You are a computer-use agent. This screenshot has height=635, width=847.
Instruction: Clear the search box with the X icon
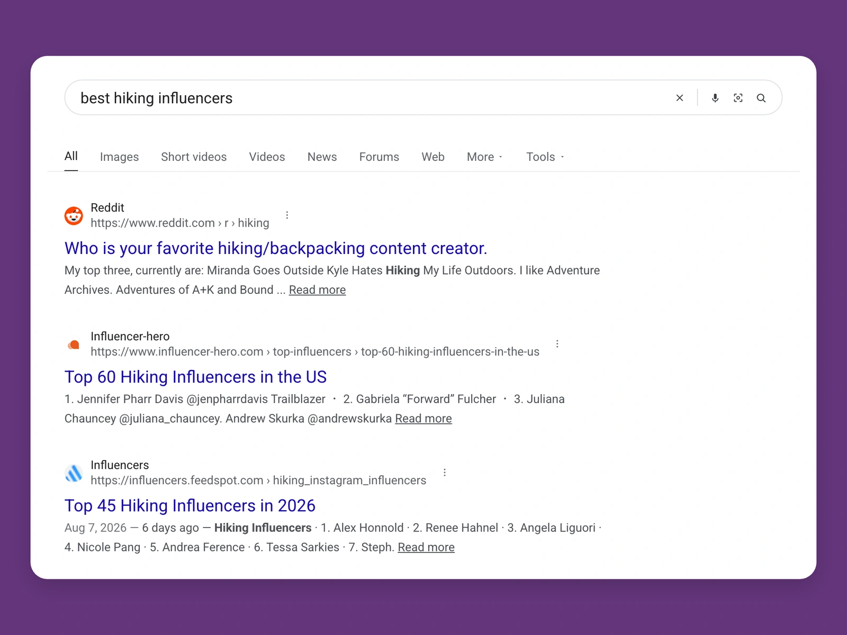pyautogui.click(x=680, y=98)
